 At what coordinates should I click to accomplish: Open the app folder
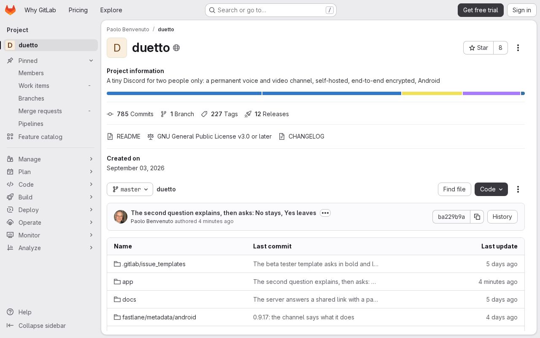point(124,282)
